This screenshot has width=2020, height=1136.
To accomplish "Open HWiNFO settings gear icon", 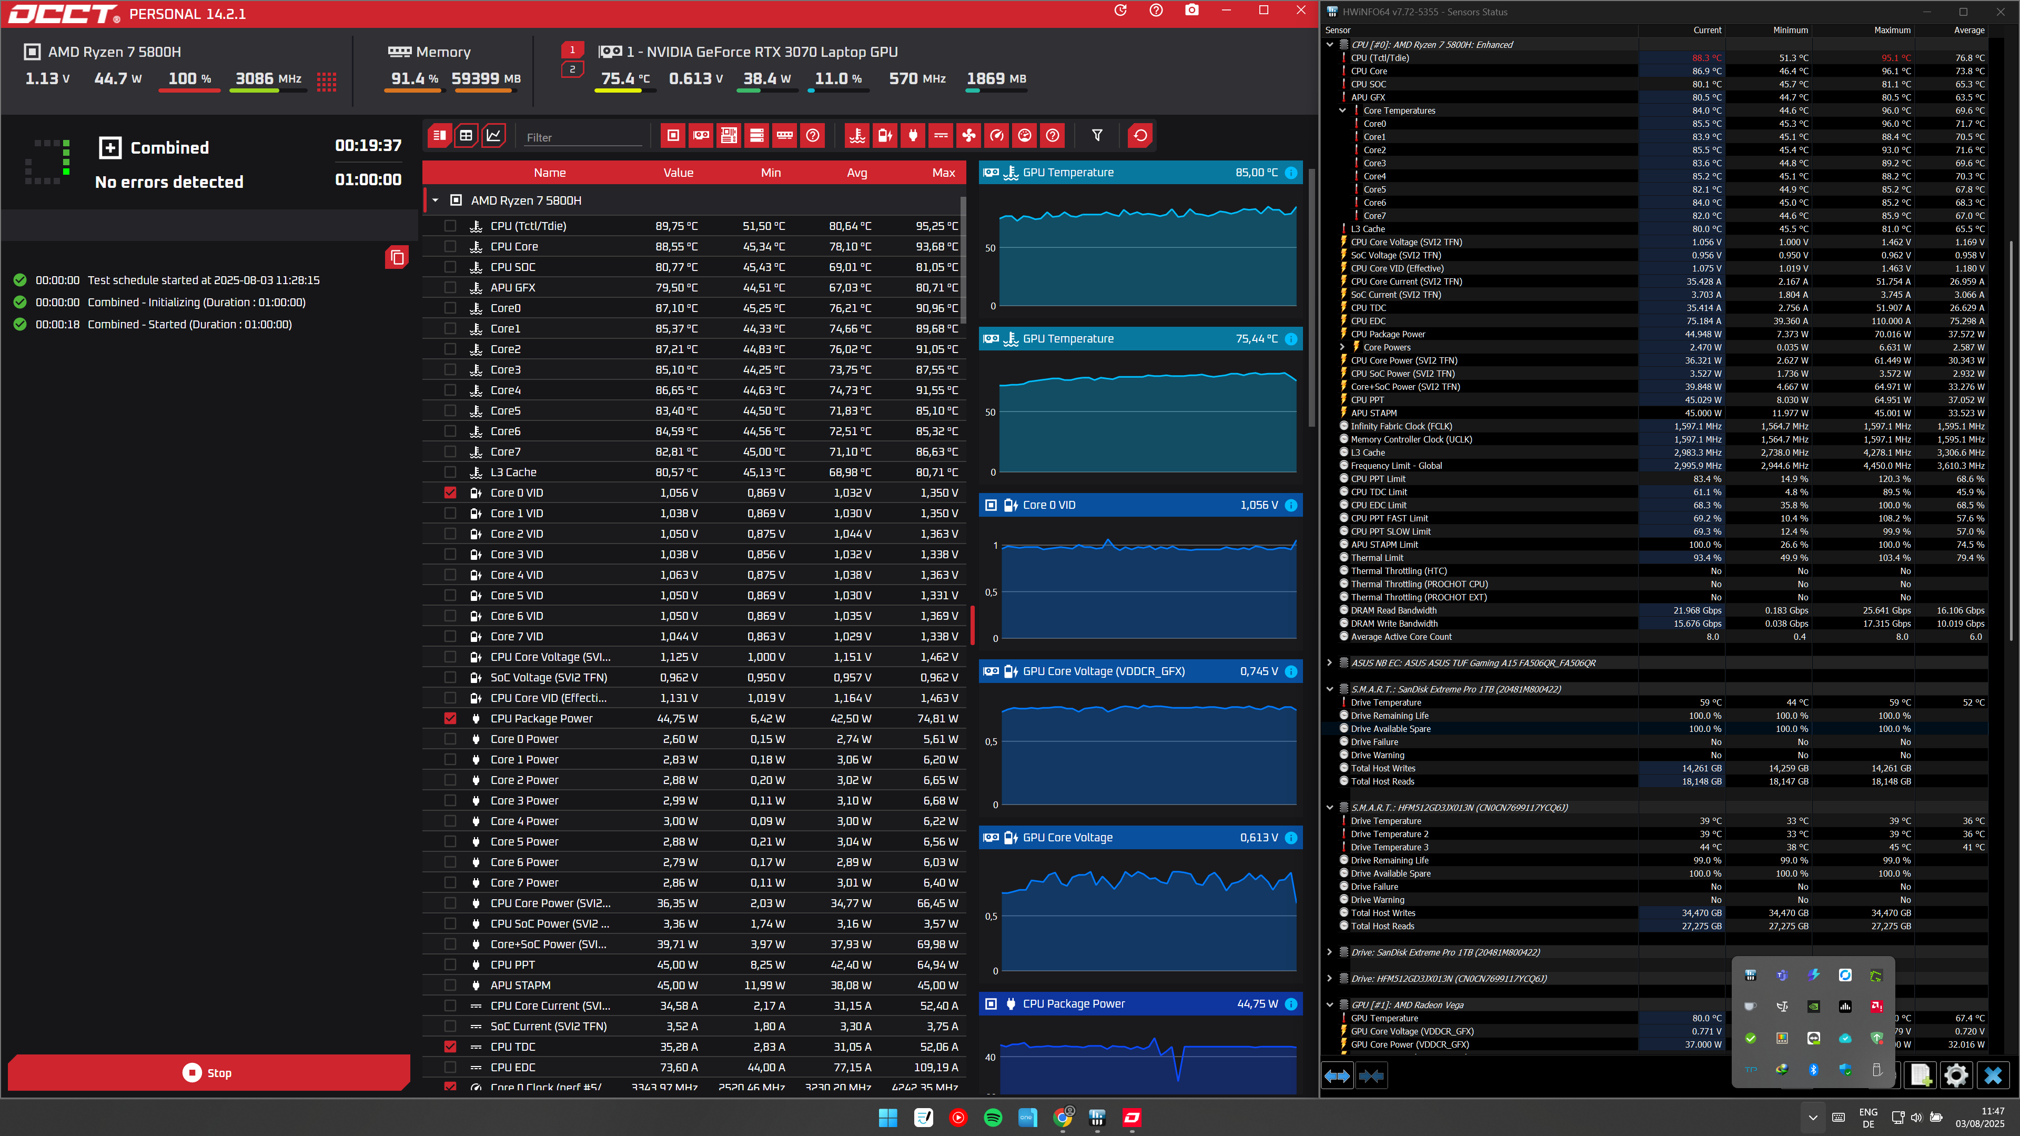I will [1956, 1075].
